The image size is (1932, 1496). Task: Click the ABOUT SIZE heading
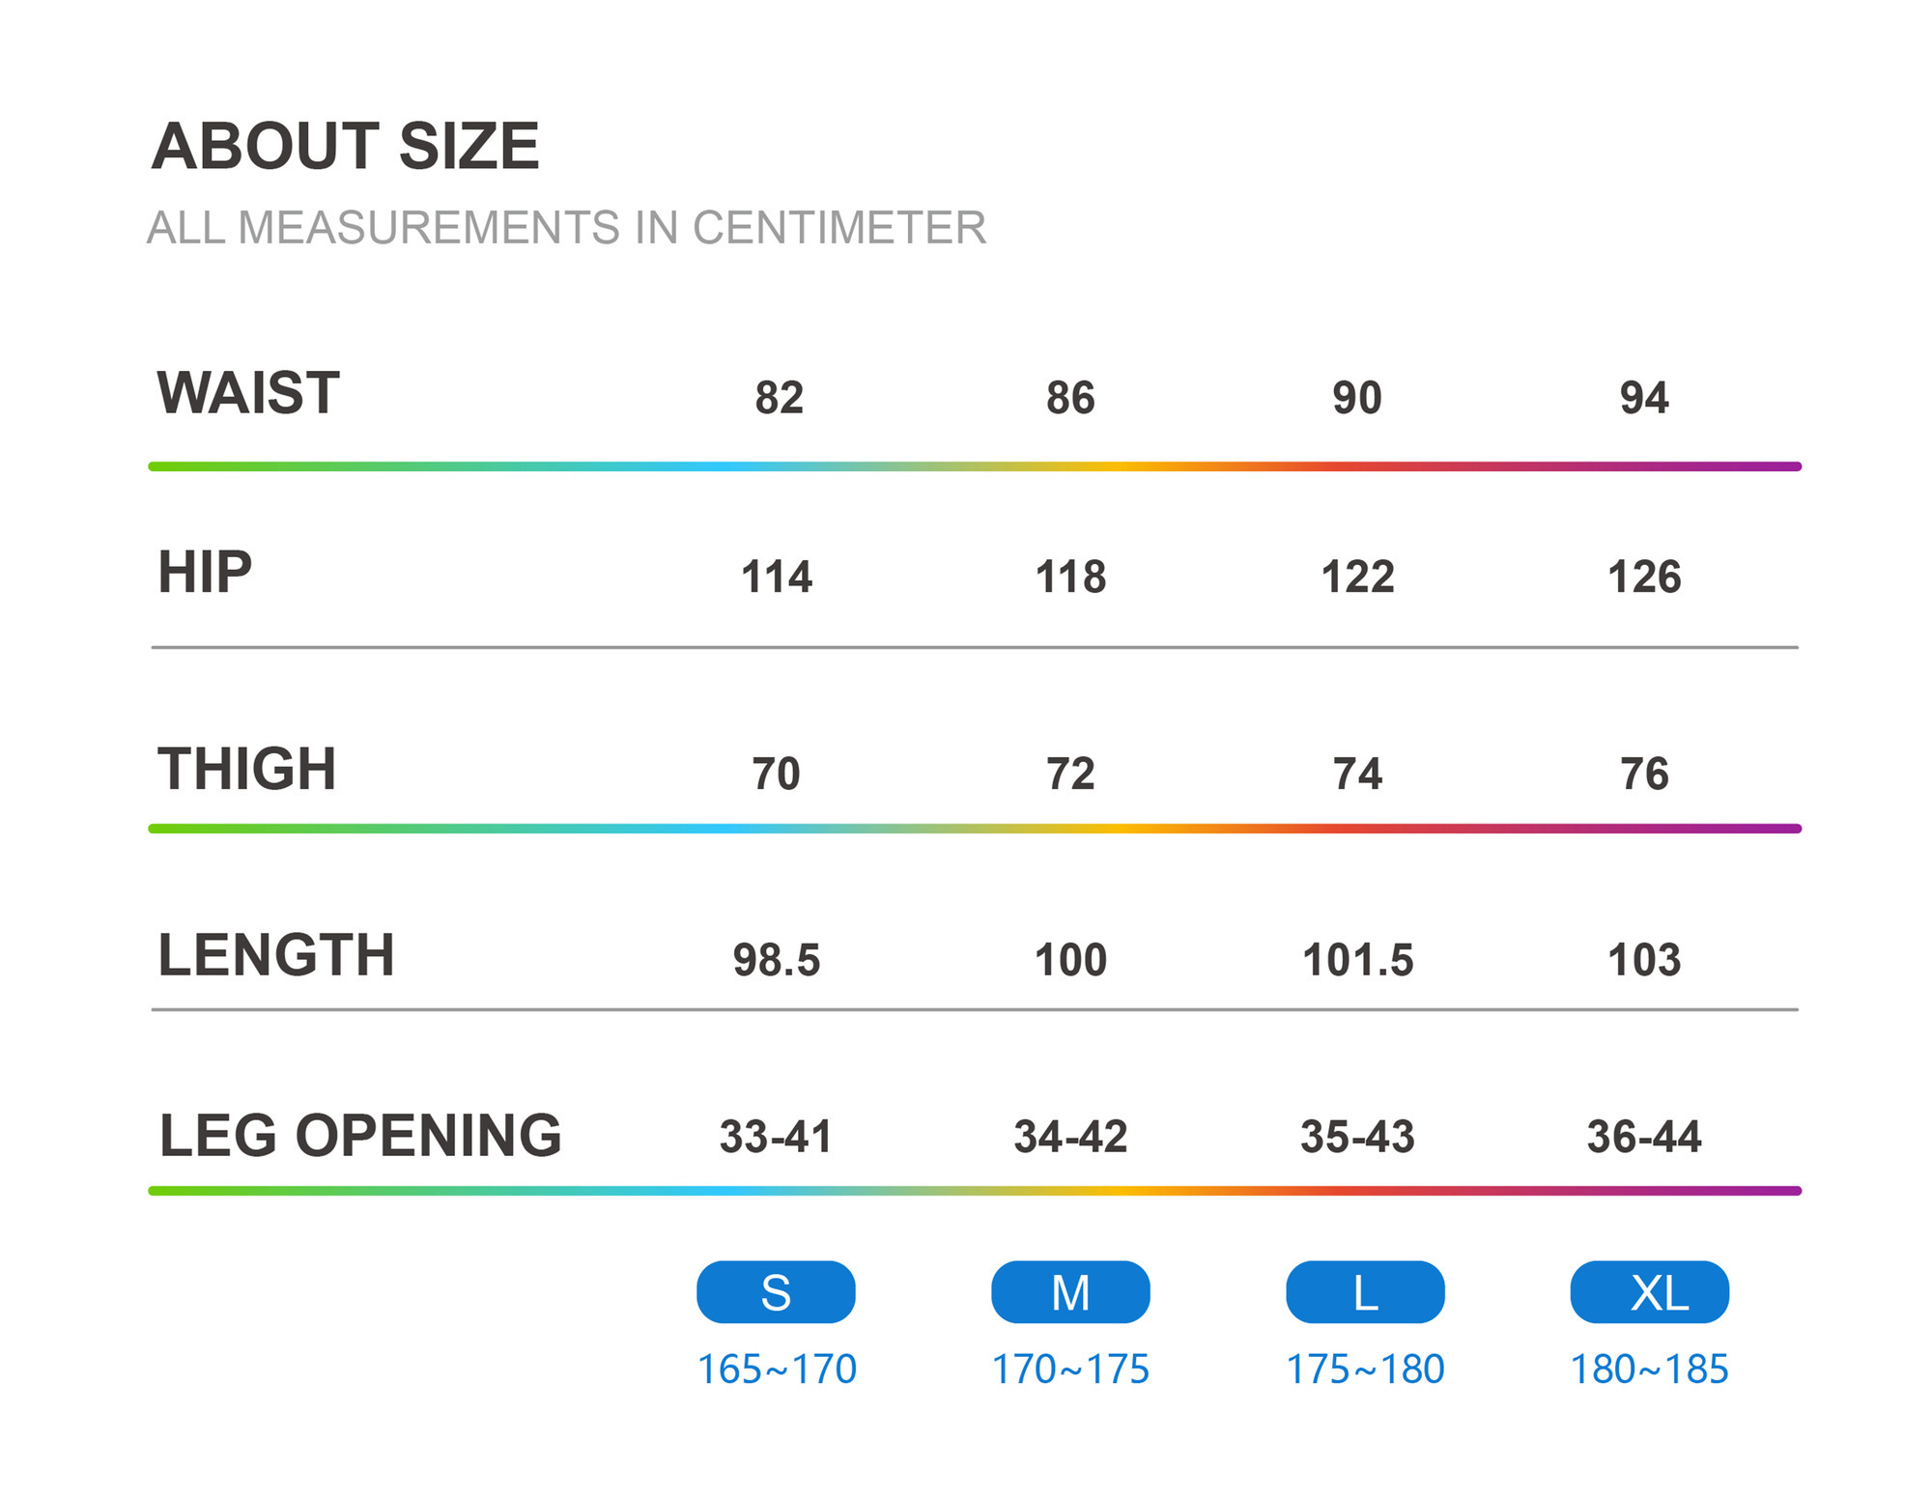point(345,146)
